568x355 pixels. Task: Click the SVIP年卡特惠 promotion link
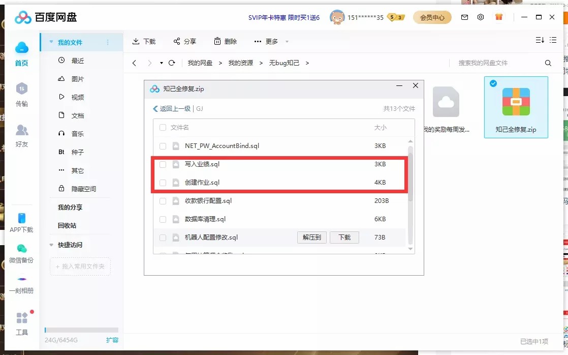284,17
